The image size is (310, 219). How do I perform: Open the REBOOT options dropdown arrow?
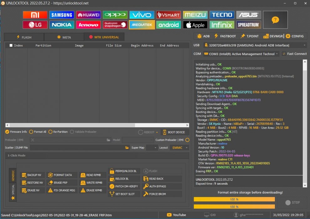click(157, 132)
